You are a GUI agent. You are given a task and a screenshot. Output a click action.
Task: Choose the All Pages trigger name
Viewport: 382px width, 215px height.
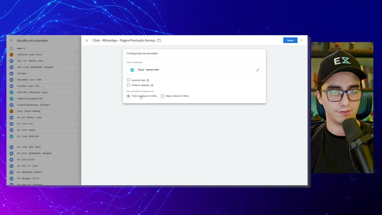pos(22,73)
